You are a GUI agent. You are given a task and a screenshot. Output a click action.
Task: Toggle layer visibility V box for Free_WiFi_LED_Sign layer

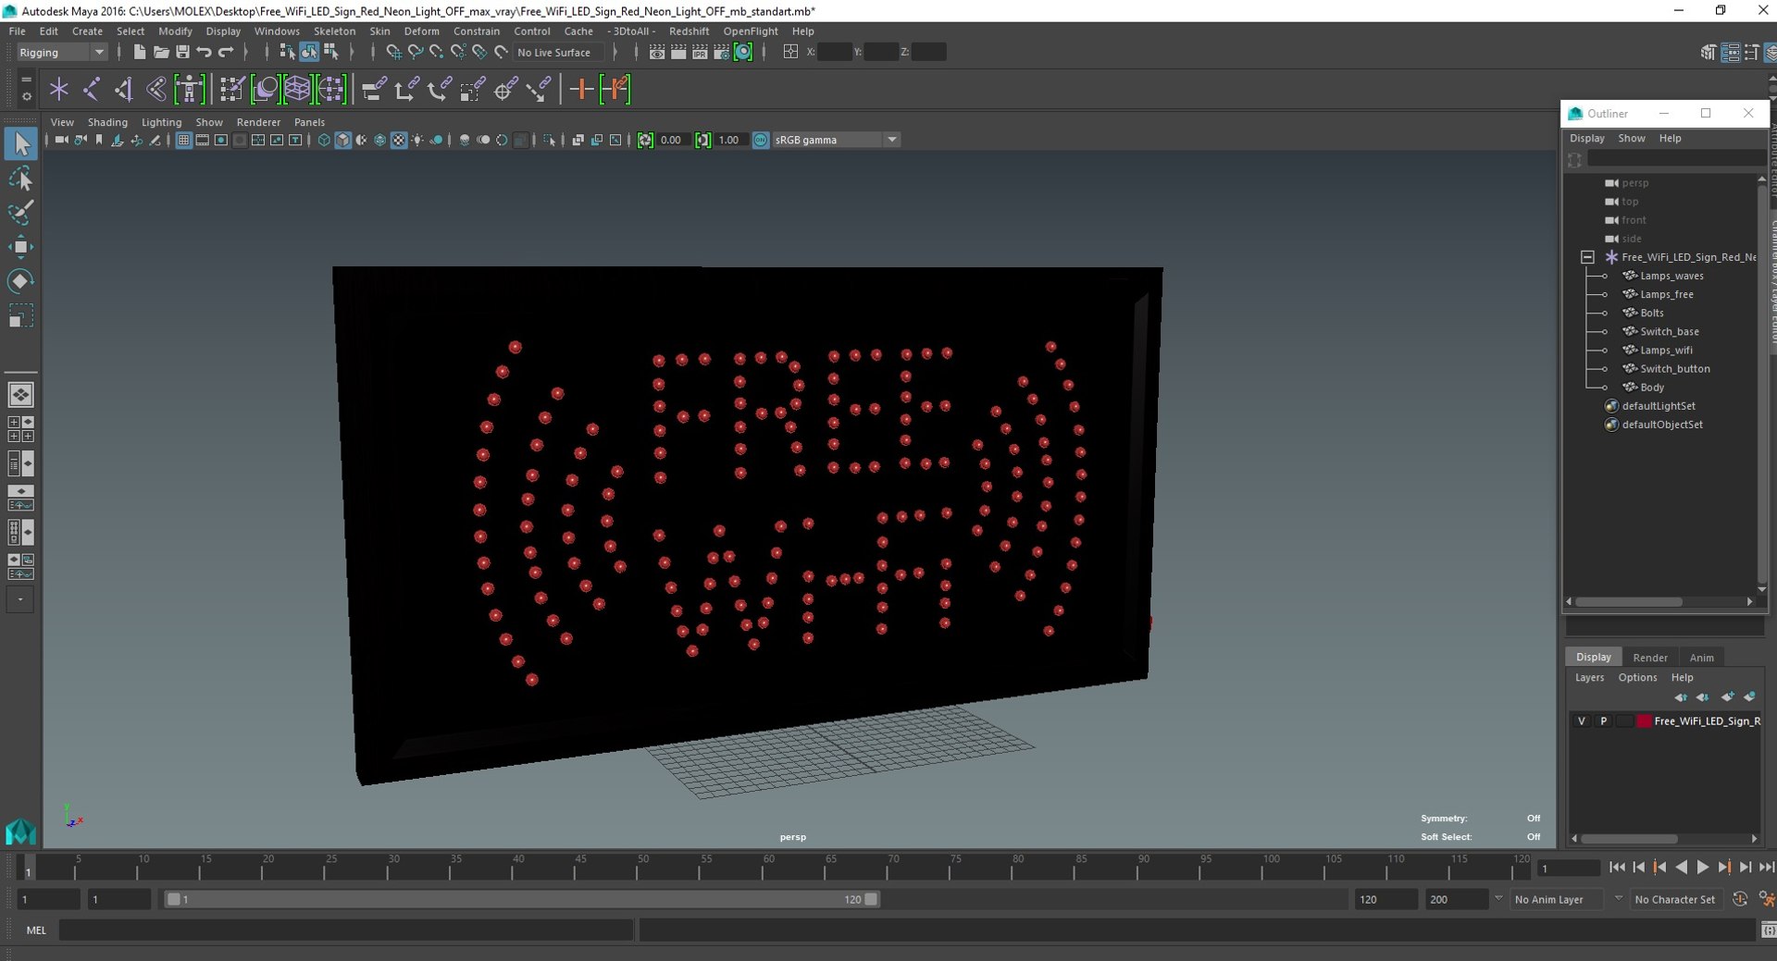click(1581, 721)
